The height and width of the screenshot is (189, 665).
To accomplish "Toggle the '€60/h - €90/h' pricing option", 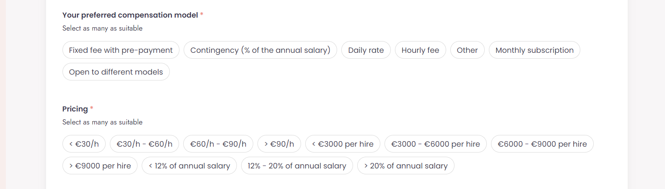I will pos(218,144).
